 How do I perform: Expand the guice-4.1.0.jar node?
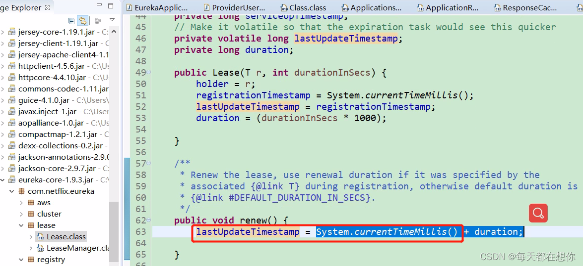point(3,100)
